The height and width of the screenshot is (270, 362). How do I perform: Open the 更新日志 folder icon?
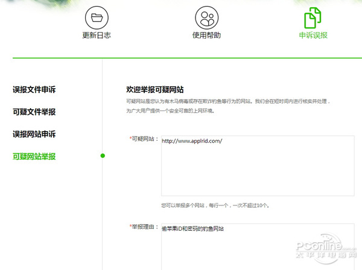point(97,18)
